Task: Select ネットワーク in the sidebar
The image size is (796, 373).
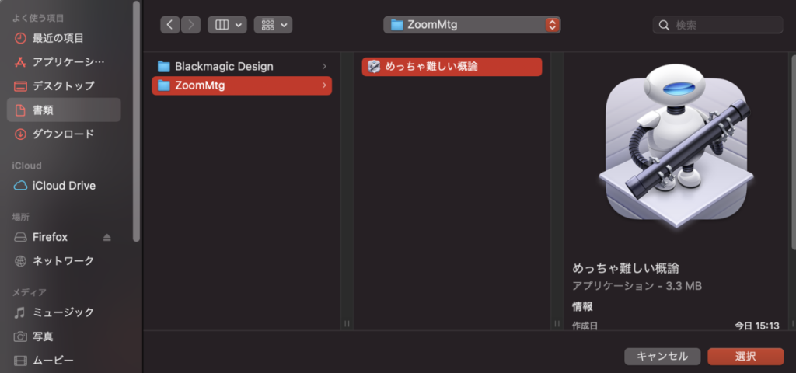Action: [63, 260]
